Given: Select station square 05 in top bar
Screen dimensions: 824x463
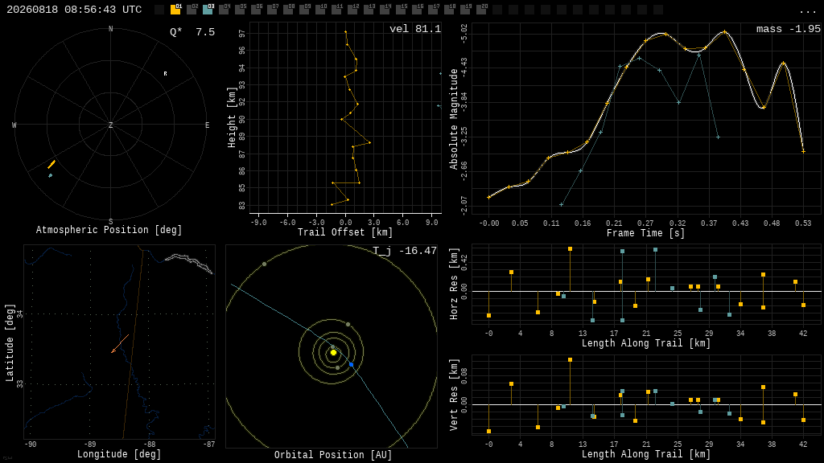Looking at the screenshot, I should coord(240,10).
